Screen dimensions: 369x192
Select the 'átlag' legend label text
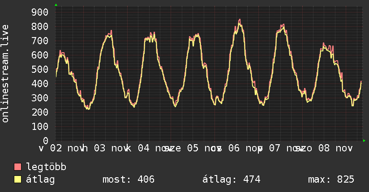[40, 179]
